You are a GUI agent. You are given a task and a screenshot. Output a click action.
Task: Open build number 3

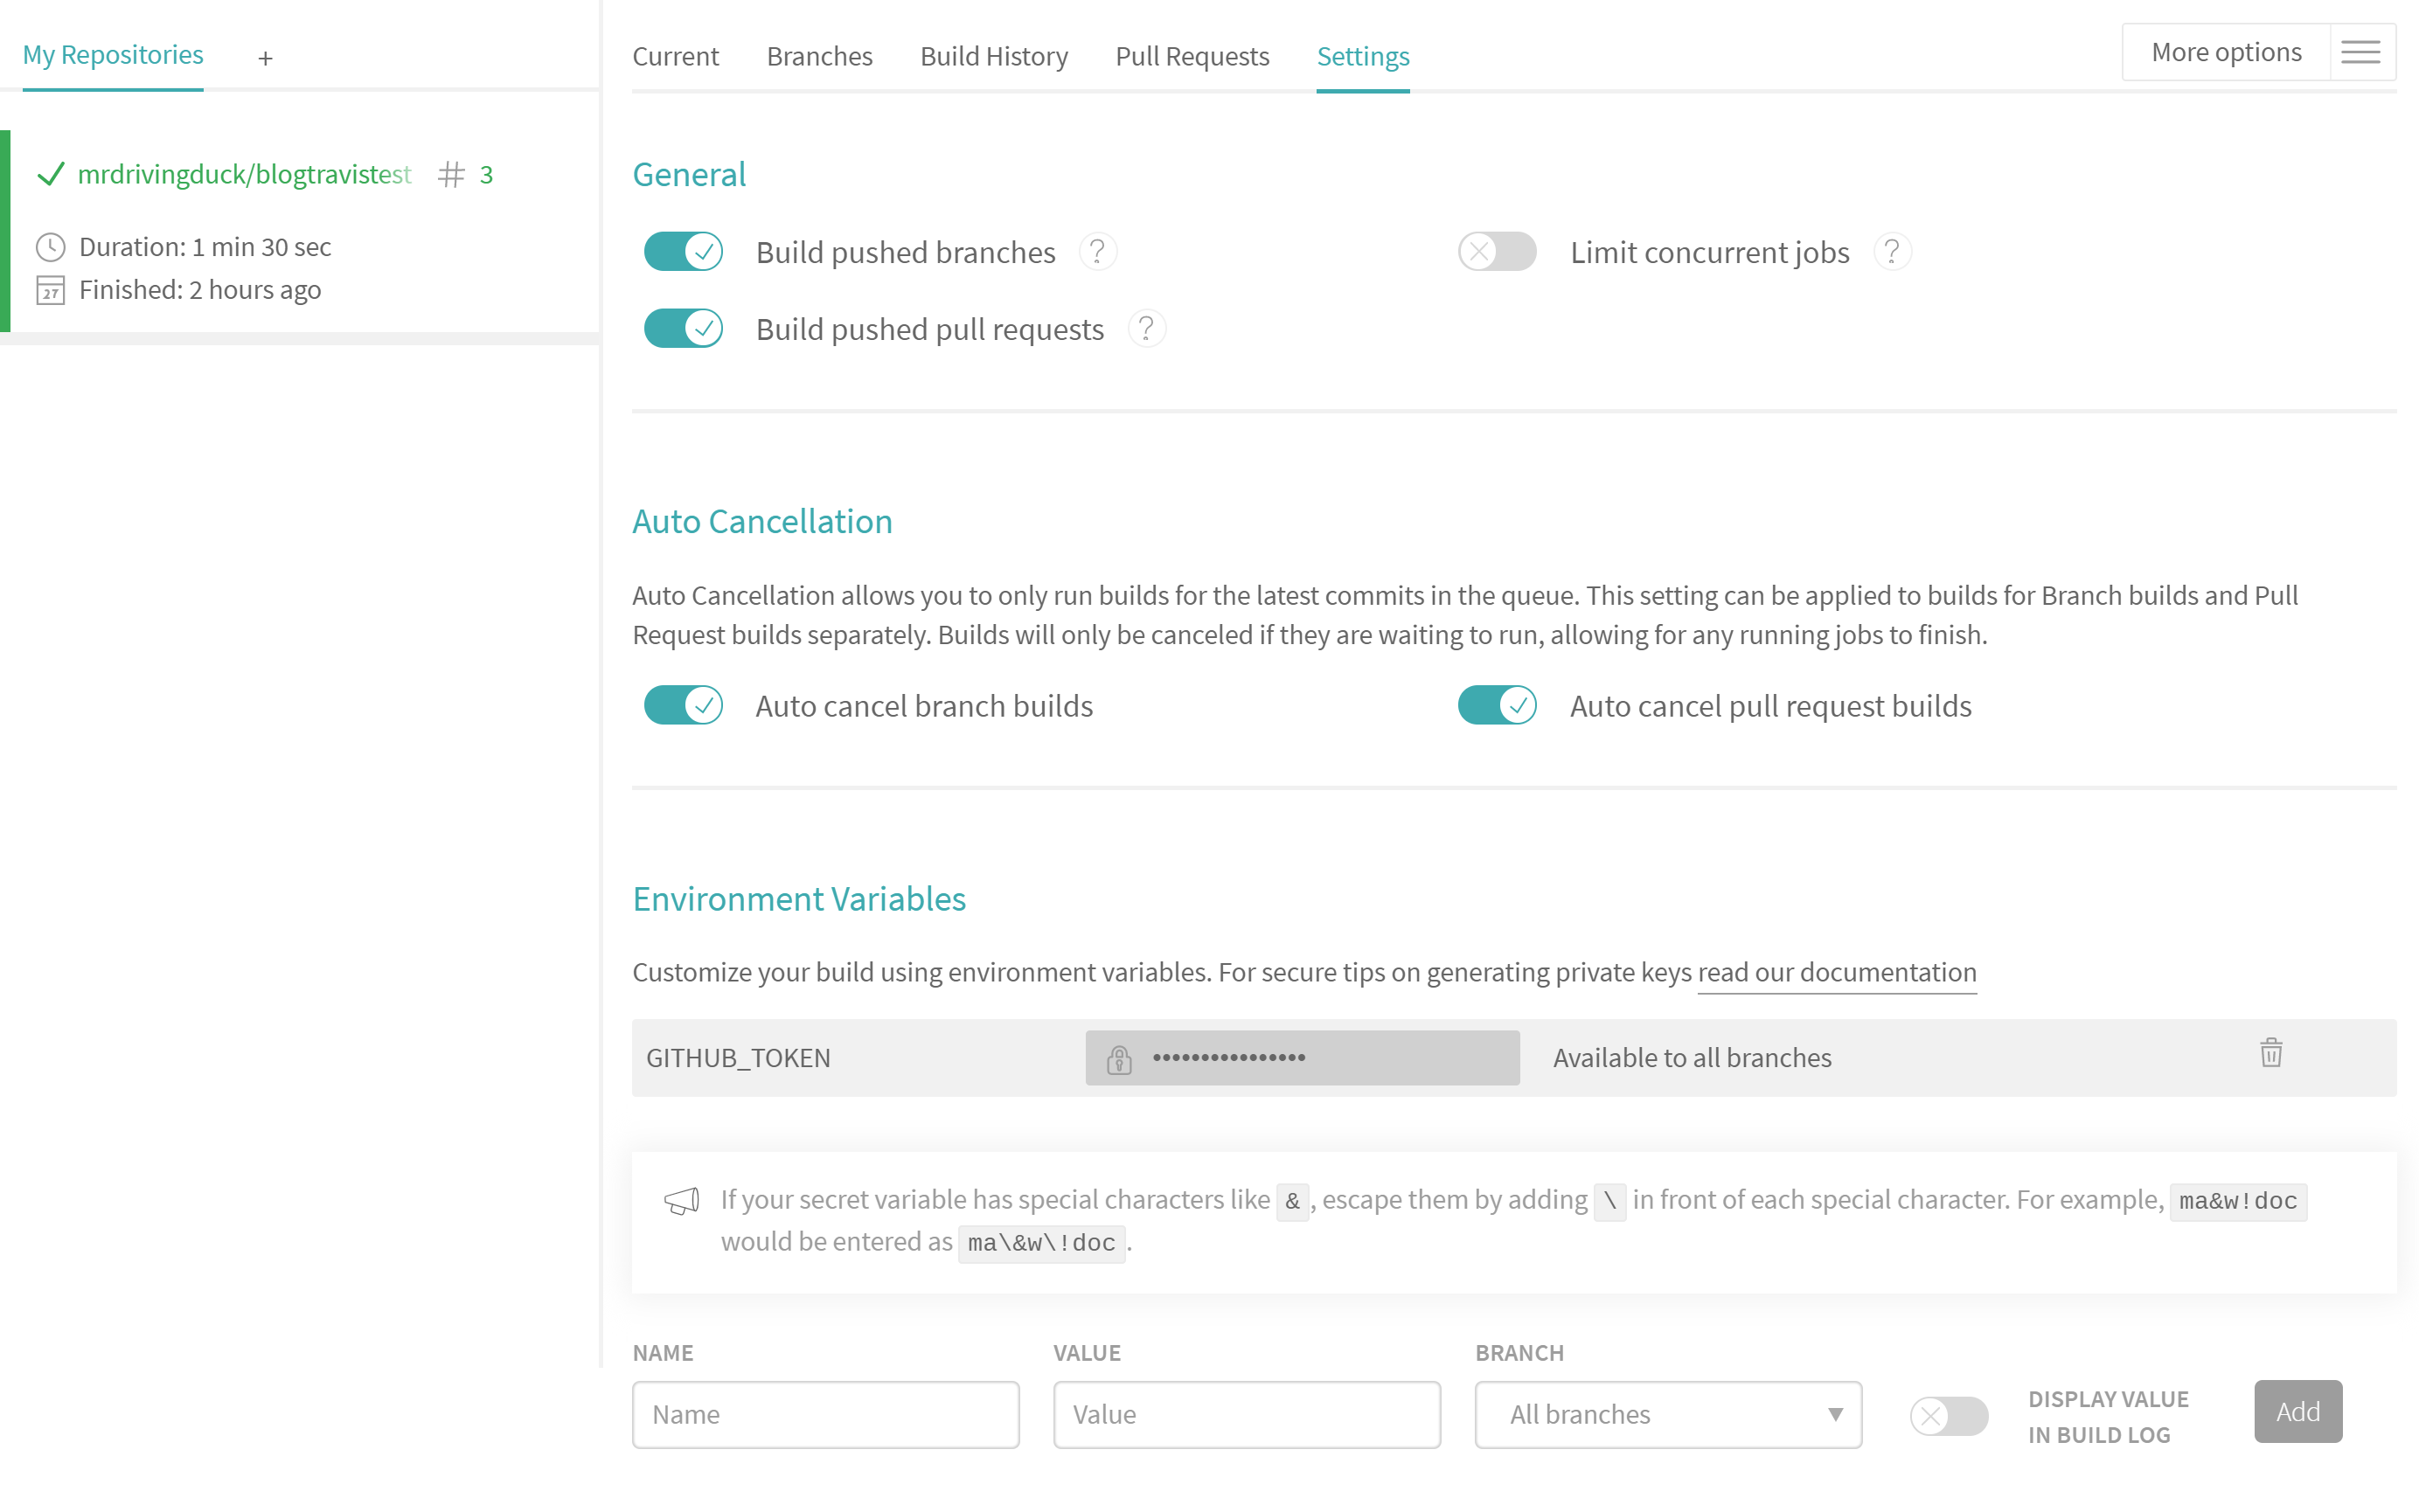[x=486, y=175]
